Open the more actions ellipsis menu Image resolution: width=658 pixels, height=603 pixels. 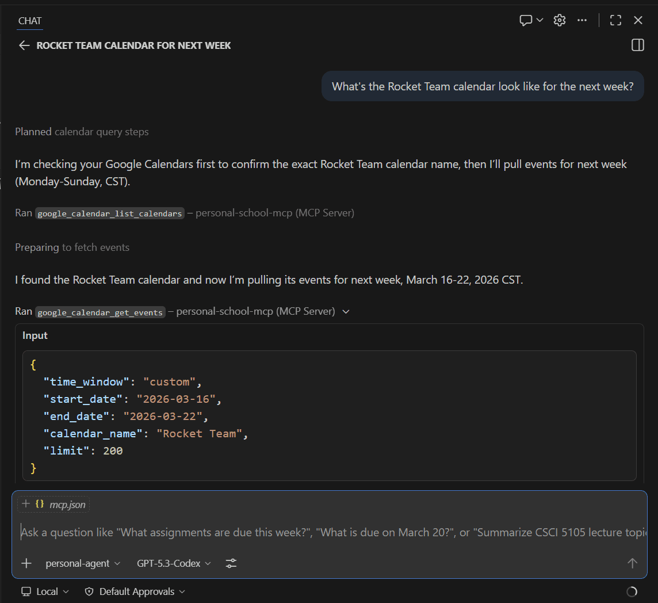click(582, 20)
